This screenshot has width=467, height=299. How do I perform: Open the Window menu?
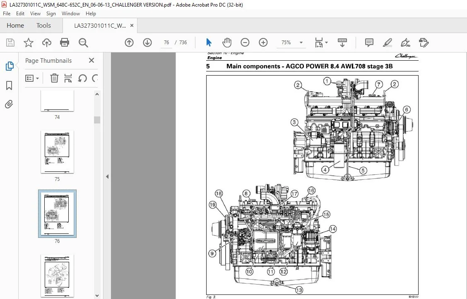coord(70,13)
